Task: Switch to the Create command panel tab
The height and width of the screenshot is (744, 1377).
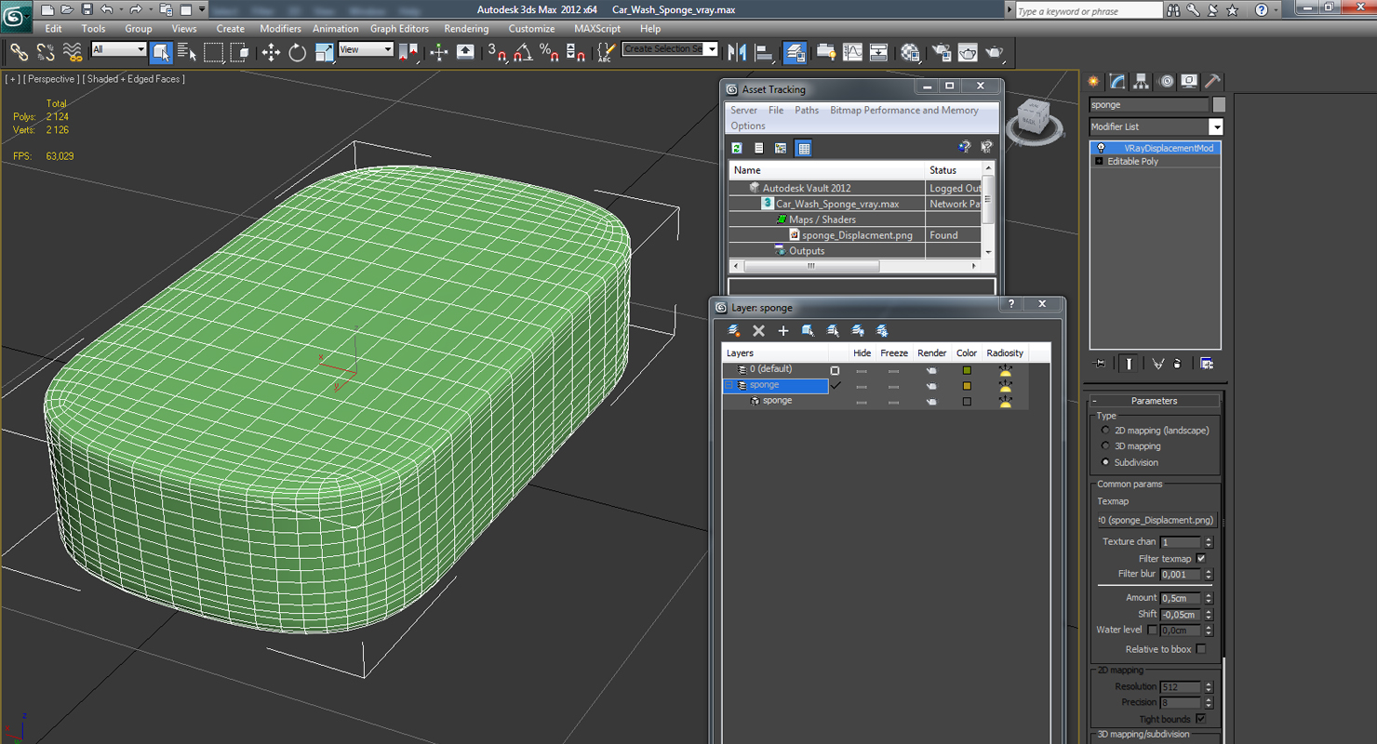Action: click(x=1093, y=82)
